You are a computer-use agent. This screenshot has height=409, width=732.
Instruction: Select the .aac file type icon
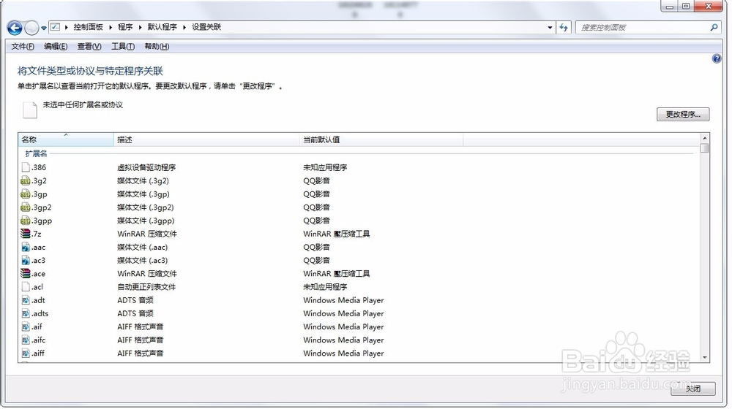pos(26,248)
